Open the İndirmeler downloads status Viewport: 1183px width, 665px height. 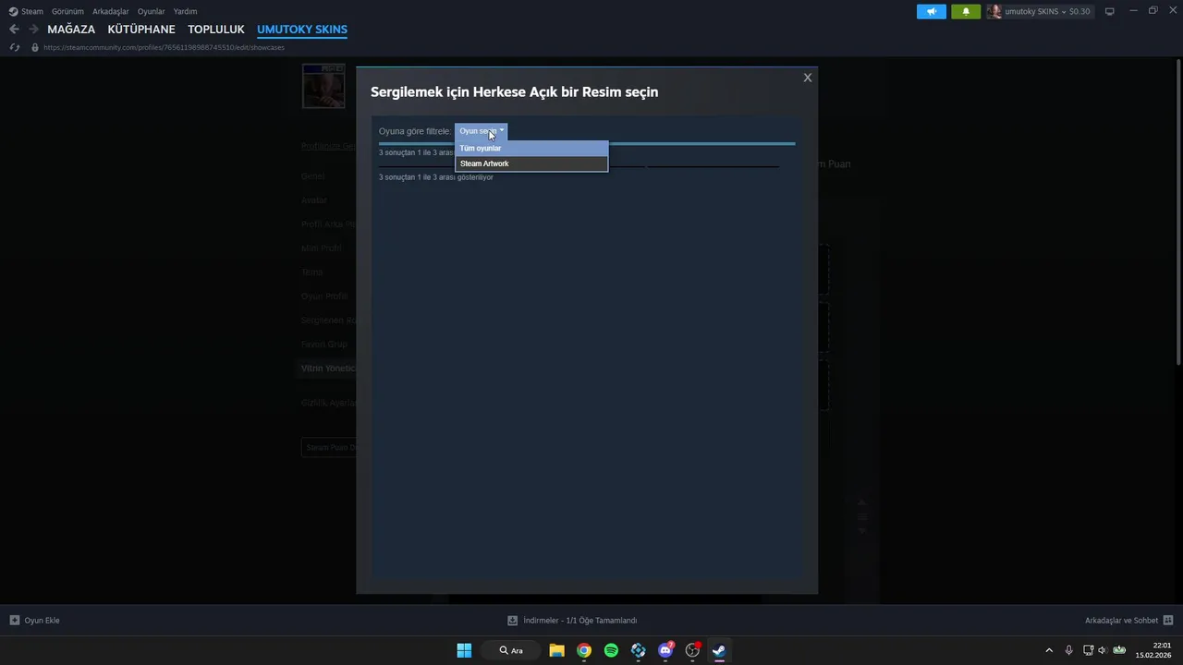pyautogui.click(x=573, y=621)
